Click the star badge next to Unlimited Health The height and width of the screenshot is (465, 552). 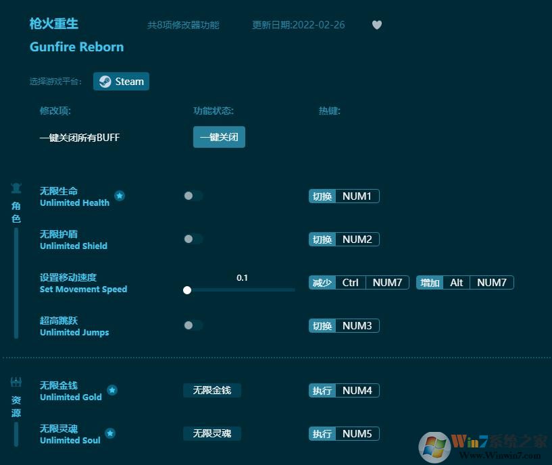(x=120, y=196)
